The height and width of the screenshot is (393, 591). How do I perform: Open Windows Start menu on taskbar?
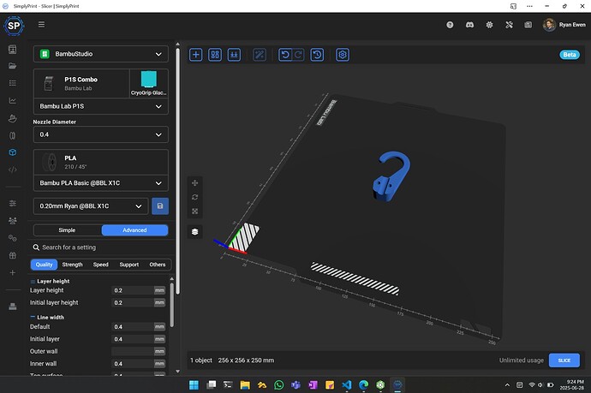(194, 384)
